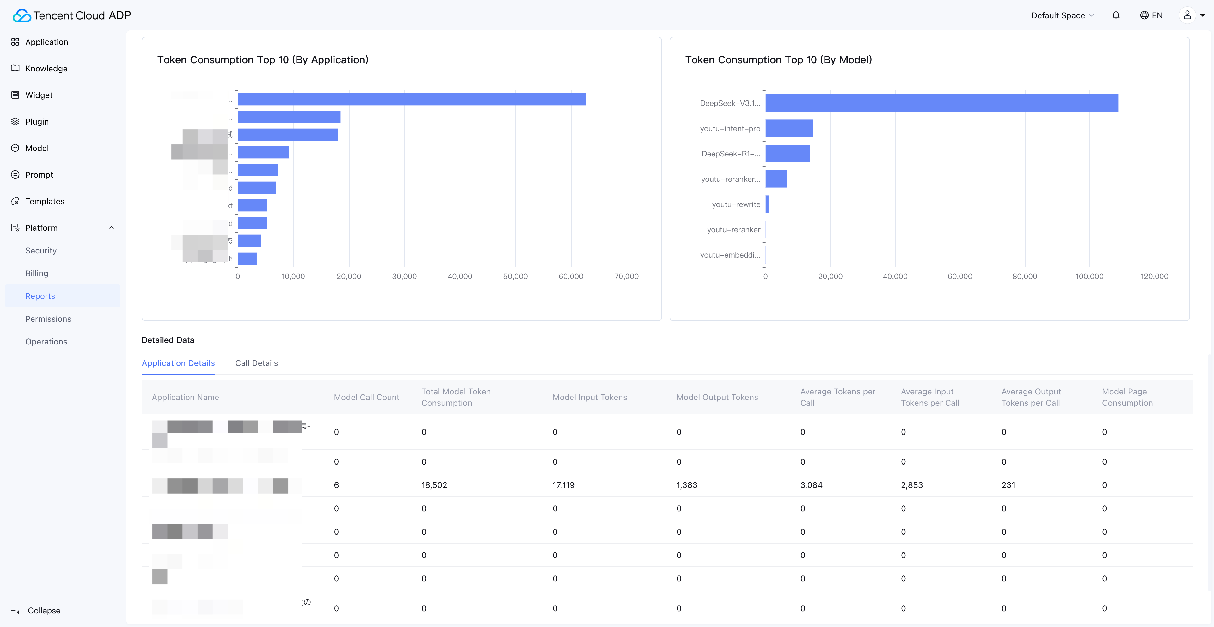This screenshot has height=627, width=1214.
Task: Click the DeepSeek-V3.1 bar in chart
Action: click(x=941, y=103)
